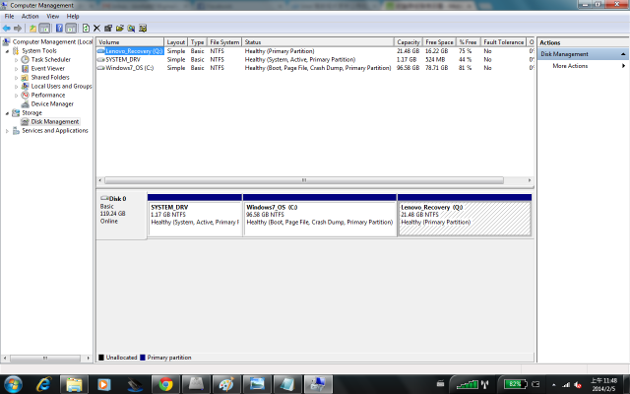
Task: Open Device Manager from the tree
Action: [52, 103]
